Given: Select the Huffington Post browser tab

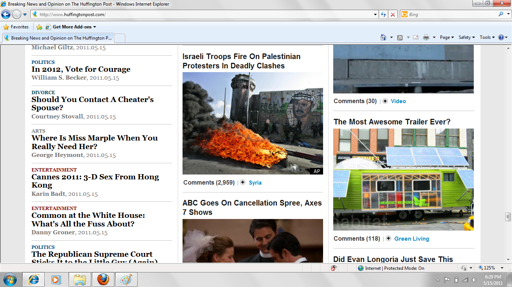Looking at the screenshot, I should pyautogui.click(x=58, y=38).
